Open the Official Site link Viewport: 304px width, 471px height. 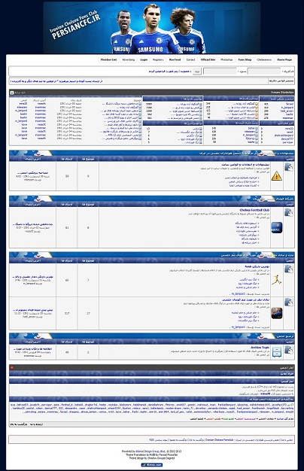(208, 59)
